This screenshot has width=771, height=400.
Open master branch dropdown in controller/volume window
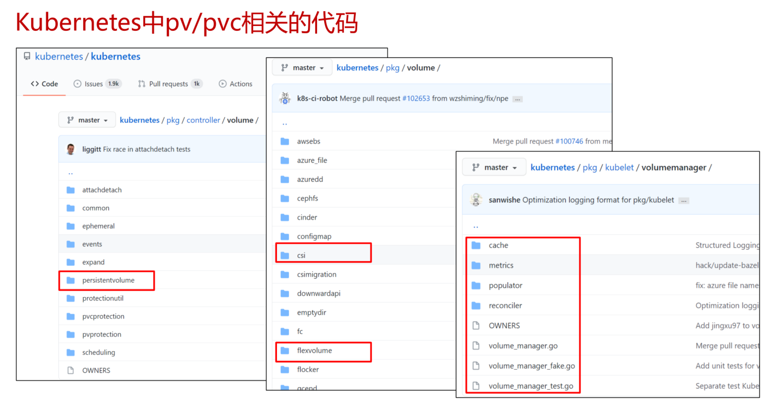(x=87, y=120)
